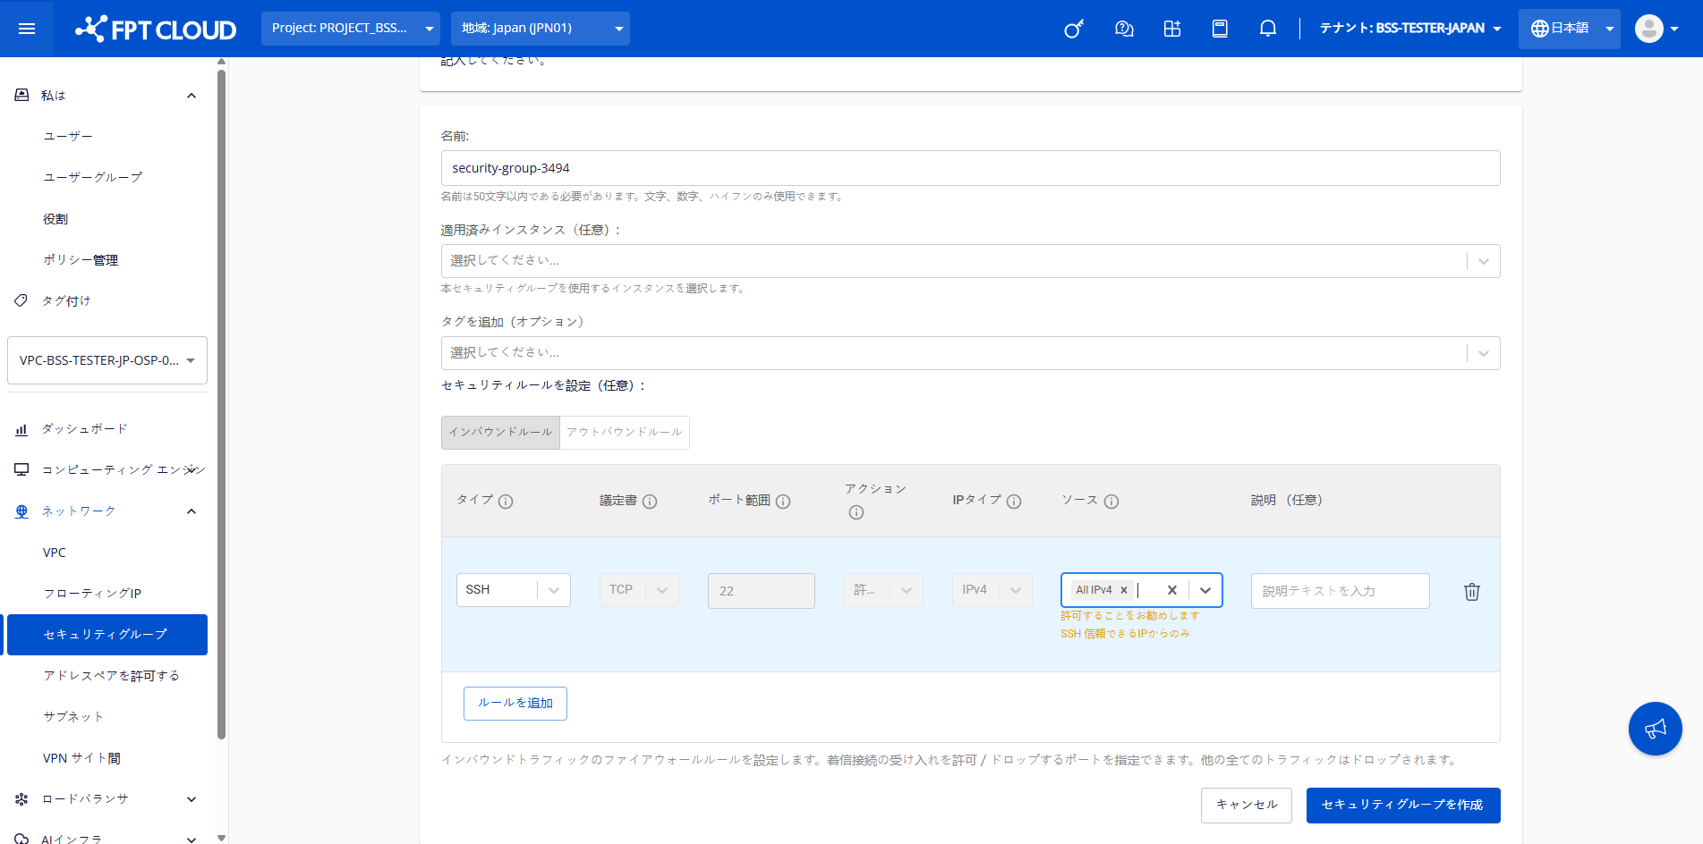The height and width of the screenshot is (844, 1703).
Task: Delete the SSH rule with trash icon
Action: point(1471,591)
